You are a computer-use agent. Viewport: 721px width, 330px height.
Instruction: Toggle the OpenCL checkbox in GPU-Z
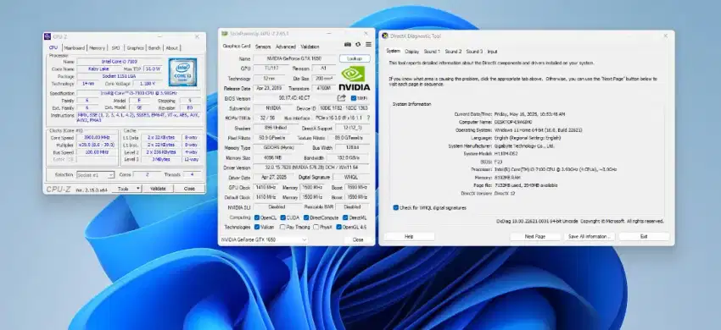(257, 217)
